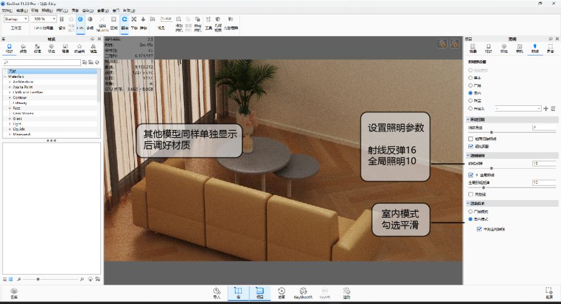Open KeyShotXR from the bottom toolbar
Screen dimensions: 561x304
point(302,292)
